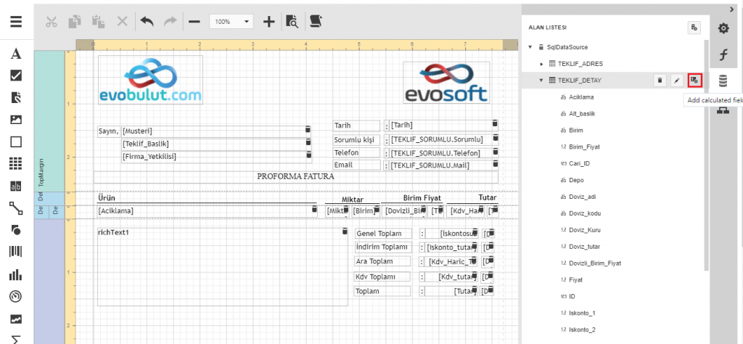Viewport: 743px width, 344px height.
Task: Expand the TEKLIF_ADRES table node
Action: [x=541, y=64]
